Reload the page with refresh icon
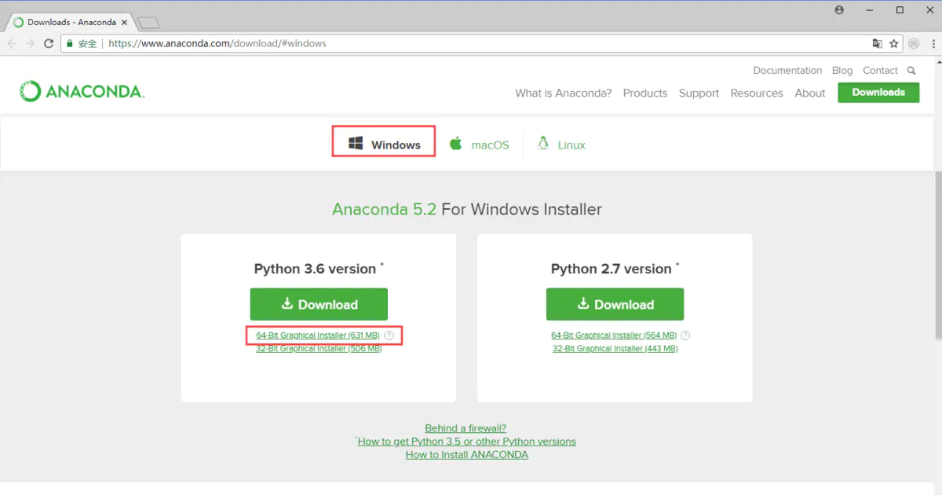Screen dimensions: 942x495 point(49,43)
